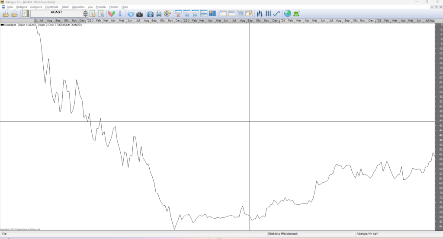Click the globe internet icon
The width and height of the screenshot is (443, 239).
(x=288, y=13)
